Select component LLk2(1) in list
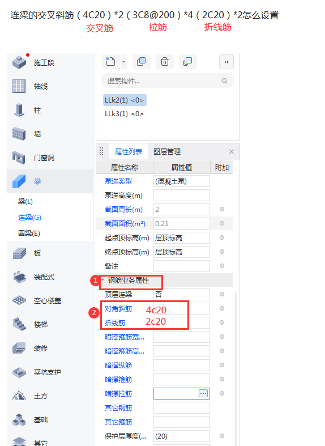 (x=125, y=100)
